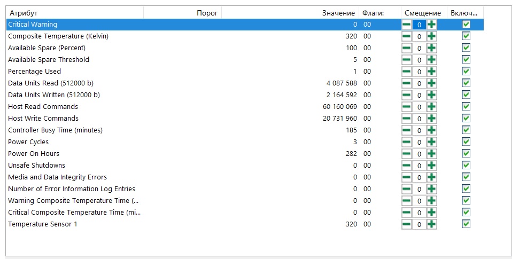The height and width of the screenshot is (259, 519).
Task: Decrease offset for Power On Hours
Action: coord(407,154)
